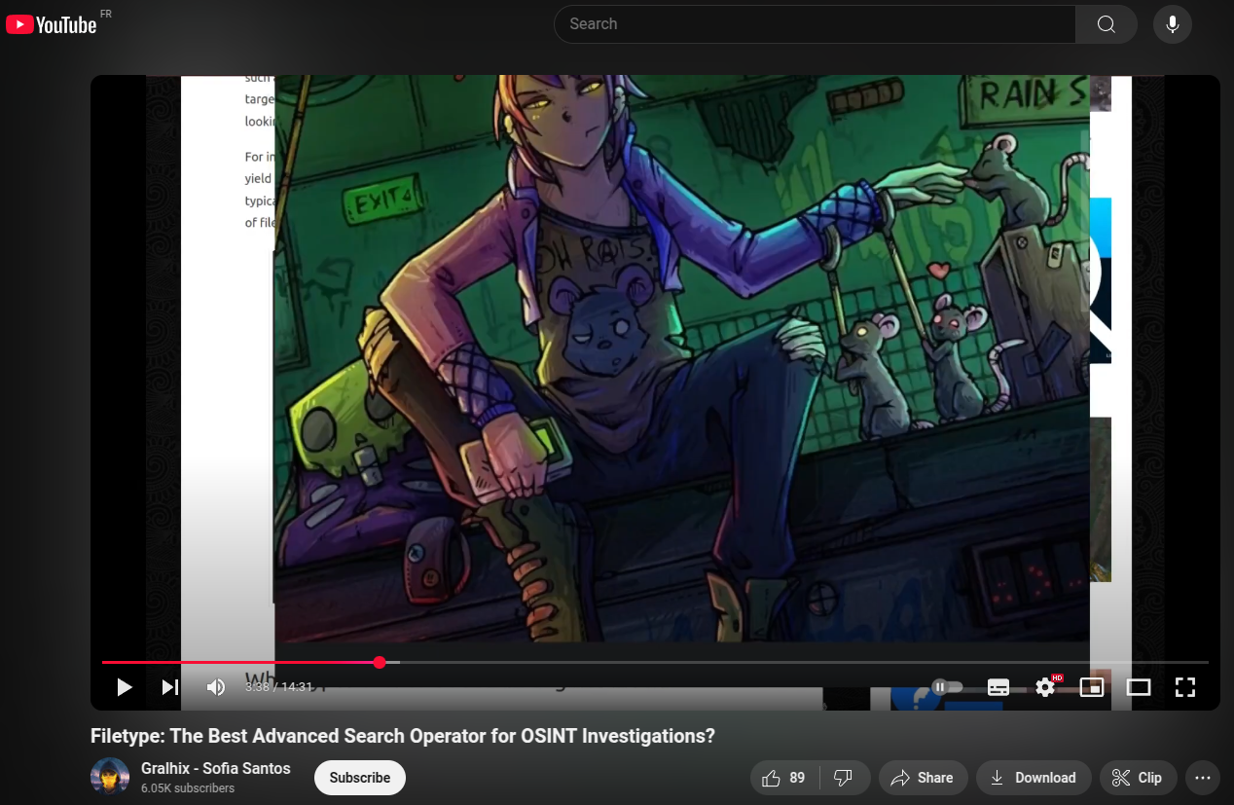Play the paused video
The width and height of the screenshot is (1234, 805).
click(x=124, y=687)
